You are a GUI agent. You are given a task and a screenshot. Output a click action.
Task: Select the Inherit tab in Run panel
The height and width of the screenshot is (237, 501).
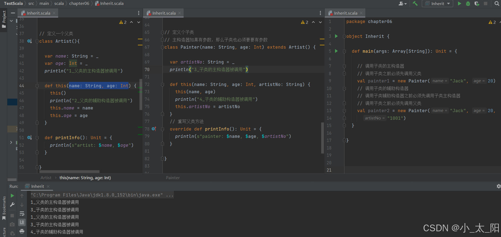click(38, 186)
